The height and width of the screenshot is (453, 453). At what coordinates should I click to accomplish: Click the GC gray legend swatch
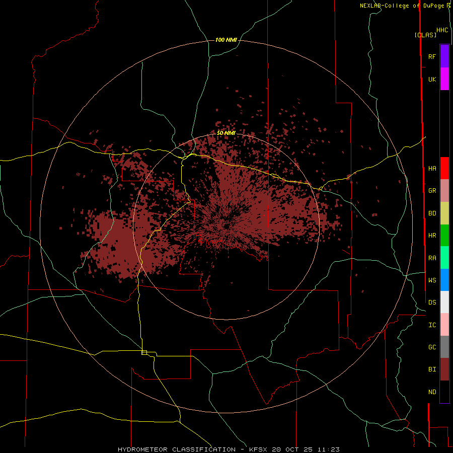pyautogui.click(x=444, y=347)
